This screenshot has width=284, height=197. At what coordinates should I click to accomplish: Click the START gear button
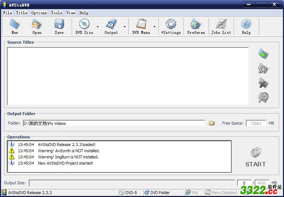point(256,157)
